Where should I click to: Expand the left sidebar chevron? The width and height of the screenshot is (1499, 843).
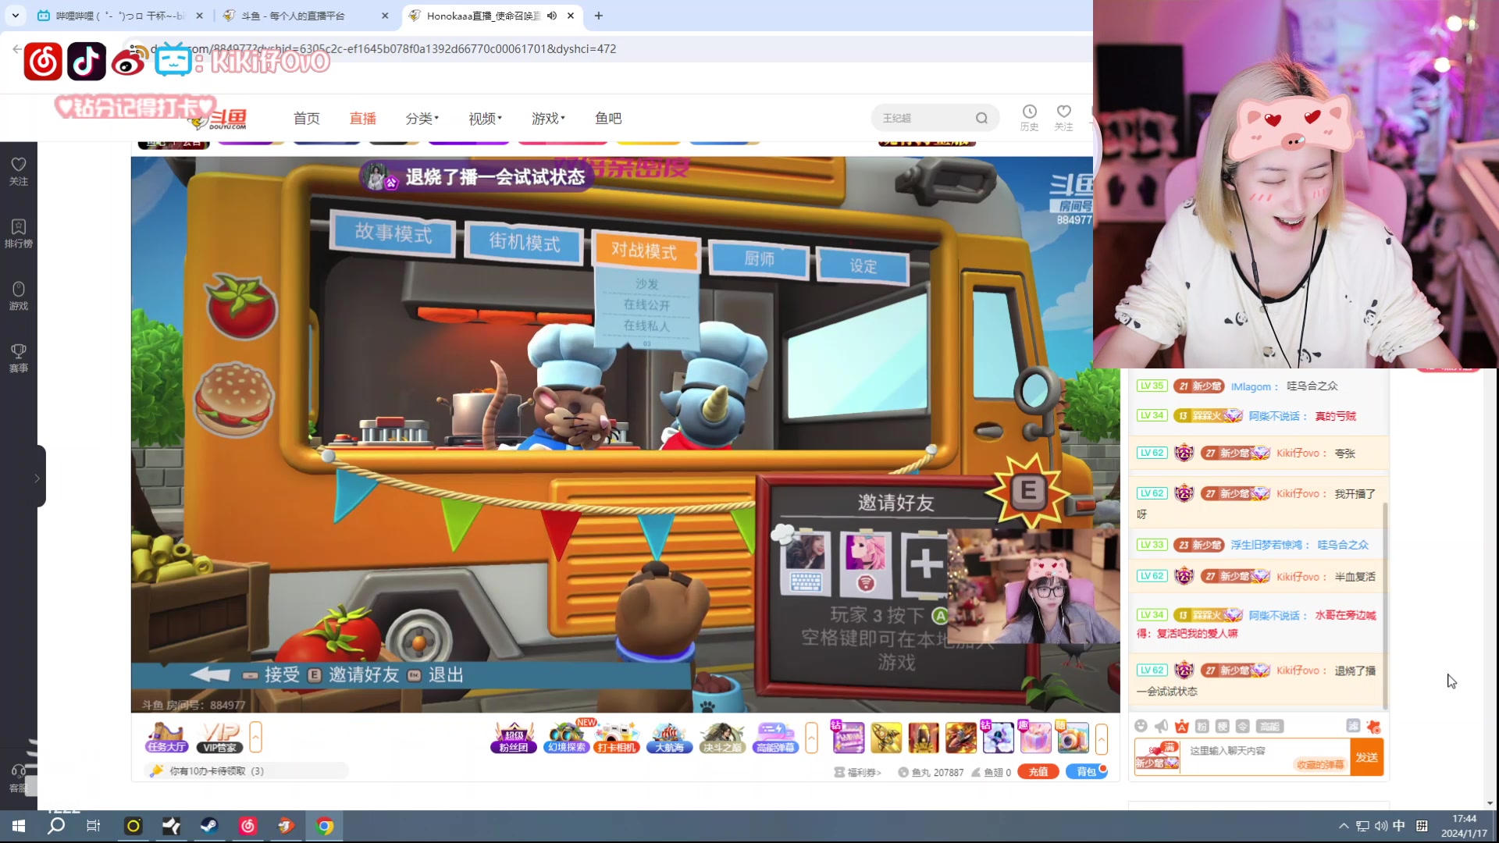37,478
